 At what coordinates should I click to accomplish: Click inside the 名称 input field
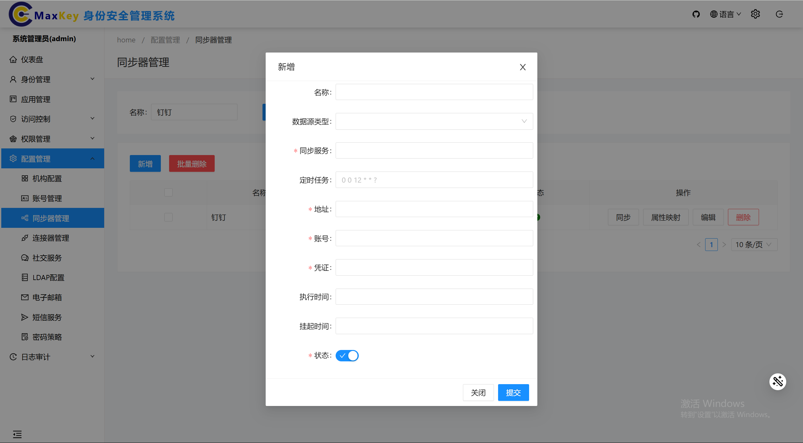click(434, 92)
